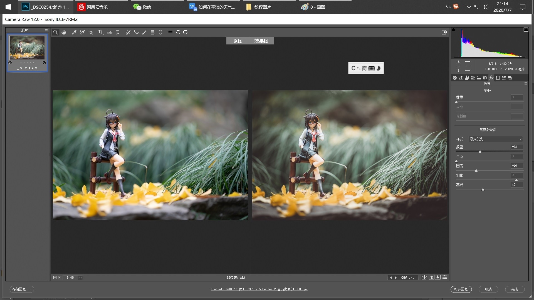
Task: Activate Red Eye Removal tool
Action: [136, 32]
